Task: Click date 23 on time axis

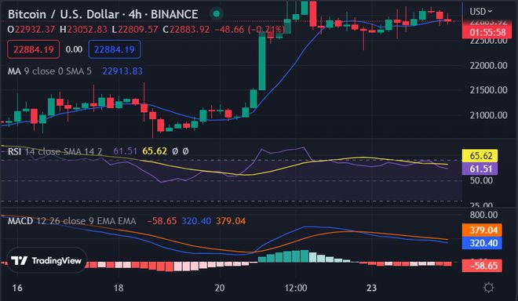Action: coord(372,288)
